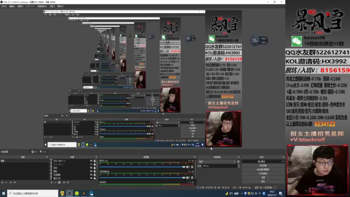Click the 开始录制 button
Viewport: 350px width, 197px height.
263,165
